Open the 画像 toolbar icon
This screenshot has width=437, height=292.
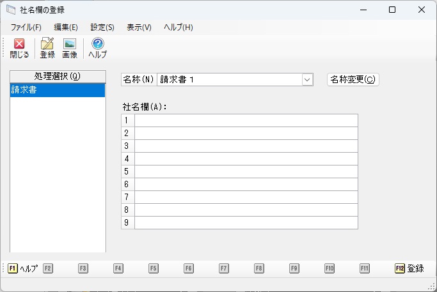(x=69, y=48)
